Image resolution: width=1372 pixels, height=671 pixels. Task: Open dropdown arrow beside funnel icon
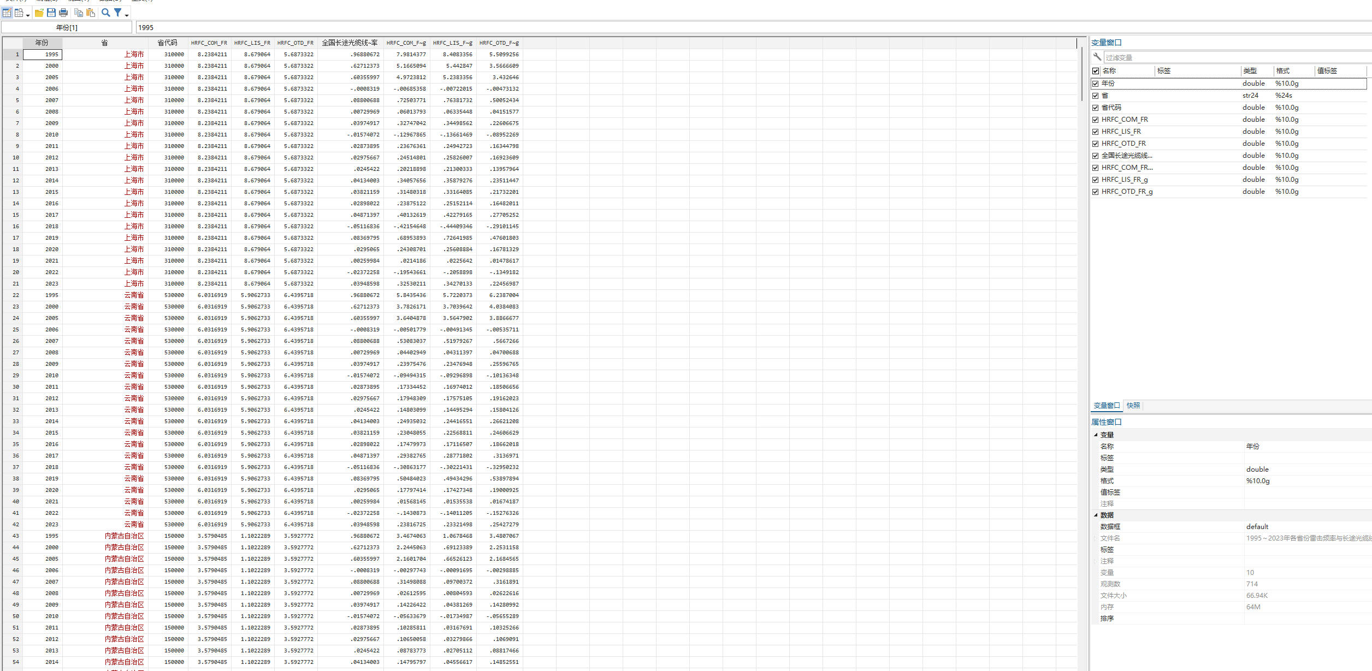(x=127, y=15)
